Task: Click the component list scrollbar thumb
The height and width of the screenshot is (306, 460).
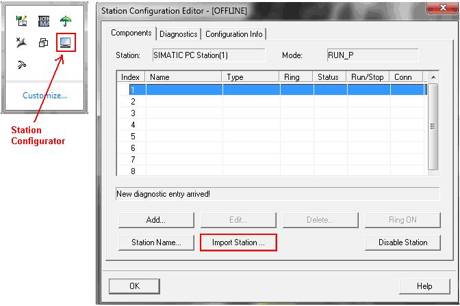Action: [433, 126]
